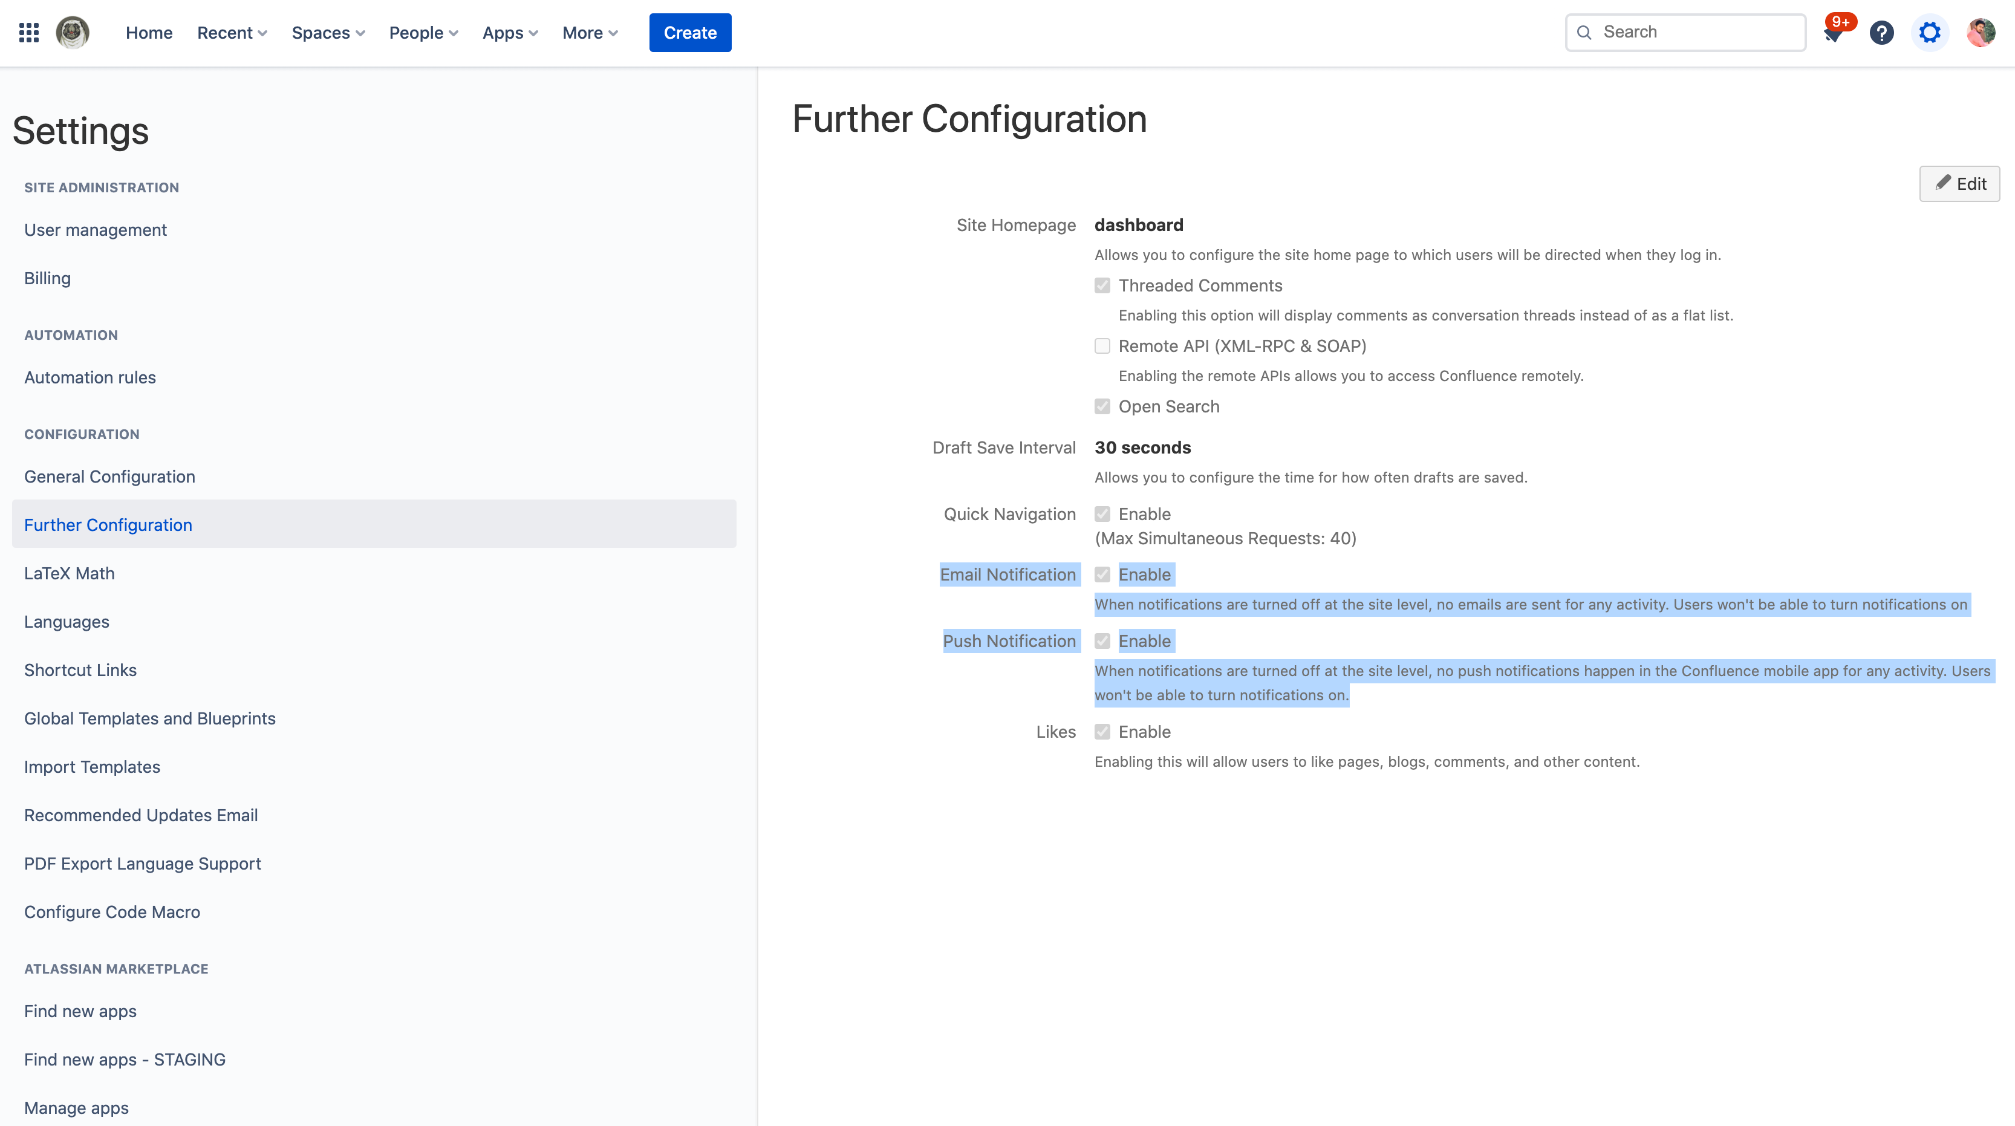Enable the Remote API checkbox
Viewport: 2015px width, 1126px height.
click(1102, 346)
